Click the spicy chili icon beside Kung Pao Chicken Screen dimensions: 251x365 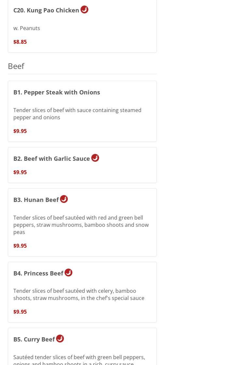pyautogui.click(x=84, y=9)
